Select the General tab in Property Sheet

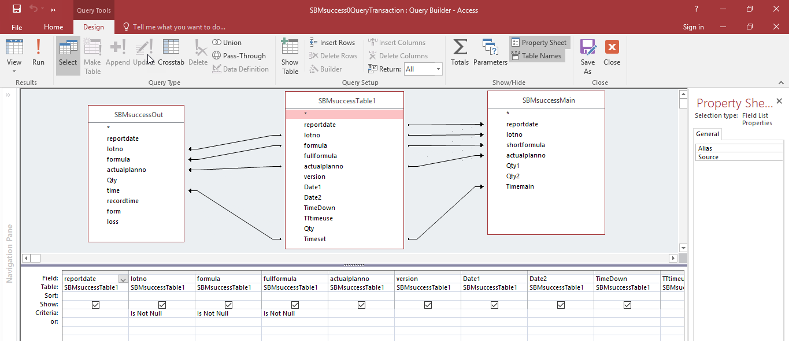point(707,134)
